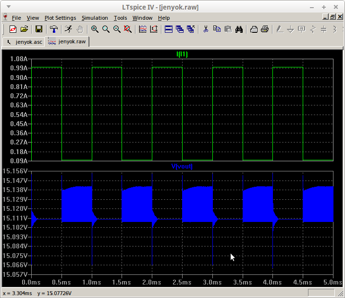Screen dimensions: 345x298
Task: Click the Draw Wire pencil icon
Action: (280, 29)
